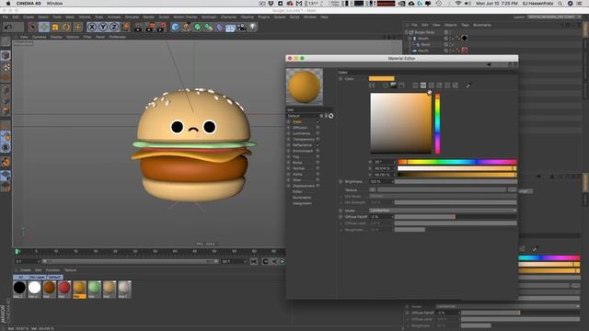Select Model mode cube in left toolbar

pyautogui.click(x=6, y=55)
